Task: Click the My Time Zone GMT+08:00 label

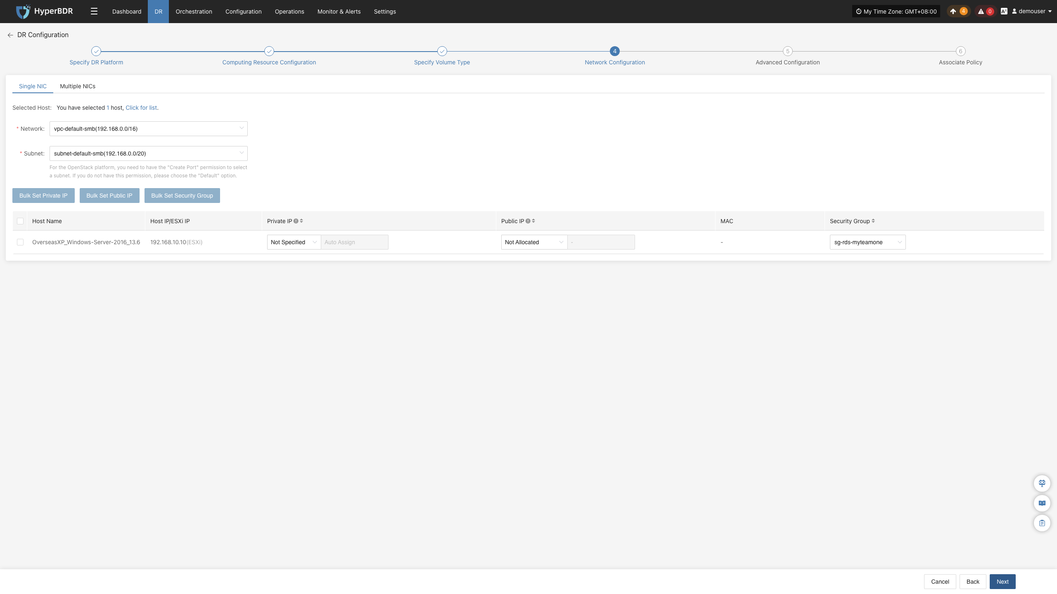Action: coord(900,12)
